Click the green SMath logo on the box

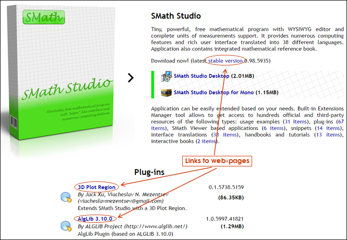(x=43, y=19)
